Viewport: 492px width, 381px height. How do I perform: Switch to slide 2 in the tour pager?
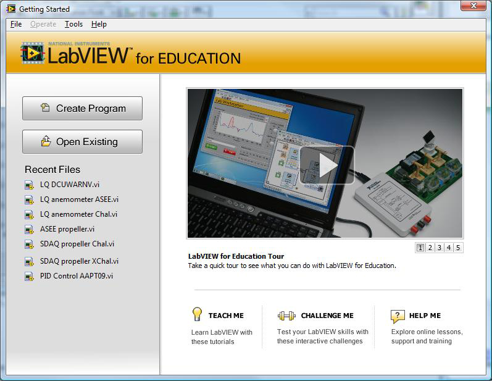tap(430, 248)
